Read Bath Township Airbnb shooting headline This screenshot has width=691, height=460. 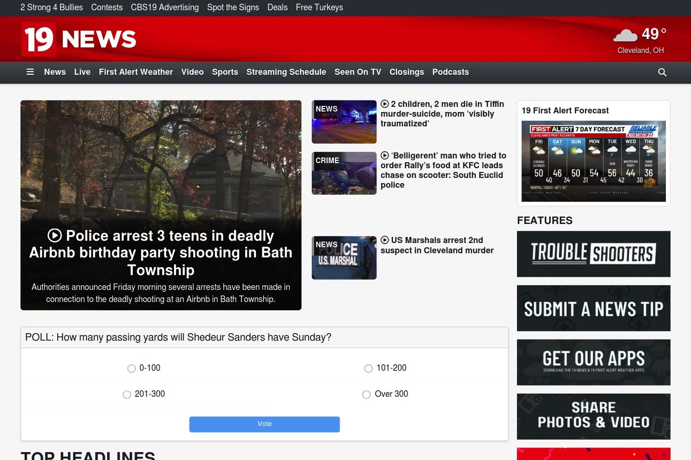[161, 253]
